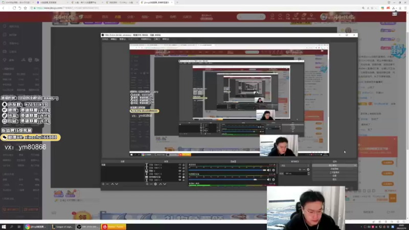The width and height of the screenshot is (409, 230).
Task: Open first mixer track settings gear
Action: click(x=274, y=170)
